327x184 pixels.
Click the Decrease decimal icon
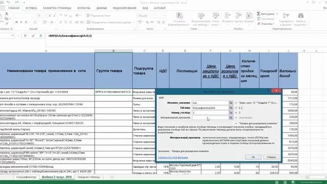point(163,22)
